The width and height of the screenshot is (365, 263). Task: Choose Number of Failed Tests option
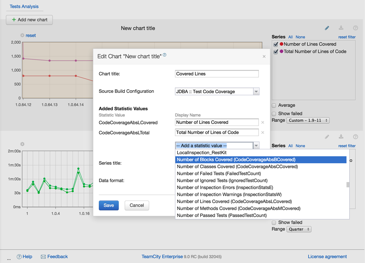click(219, 173)
